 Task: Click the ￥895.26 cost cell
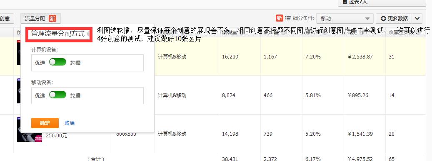[x=358, y=95]
